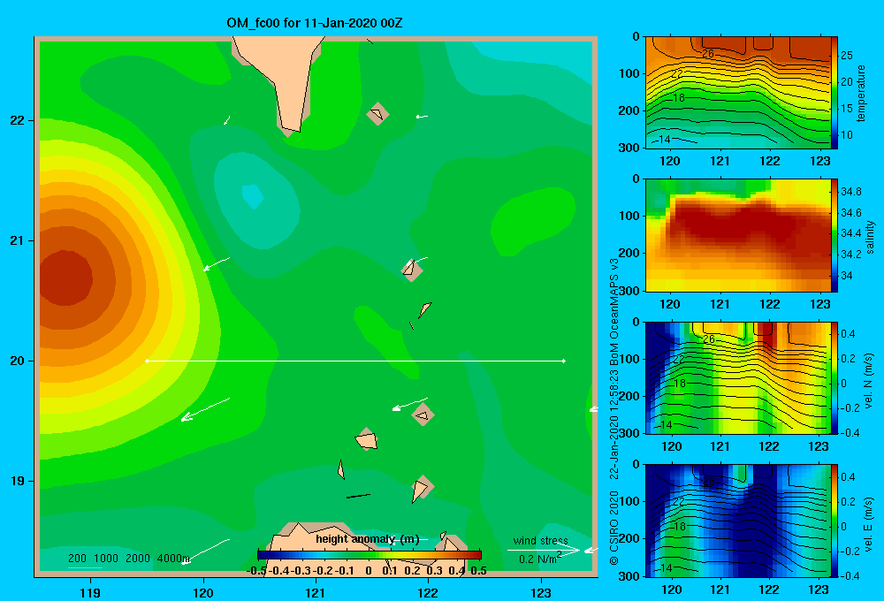Click the "height anomaly (m)" label

[x=368, y=539]
